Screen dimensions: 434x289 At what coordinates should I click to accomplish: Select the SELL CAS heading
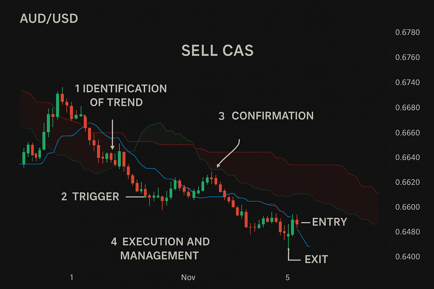tap(217, 51)
